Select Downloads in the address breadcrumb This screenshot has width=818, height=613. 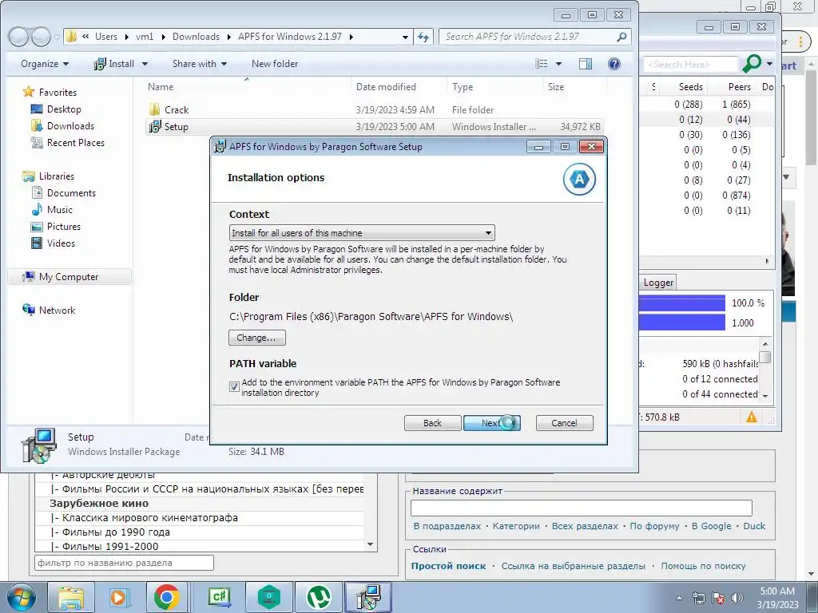click(197, 37)
